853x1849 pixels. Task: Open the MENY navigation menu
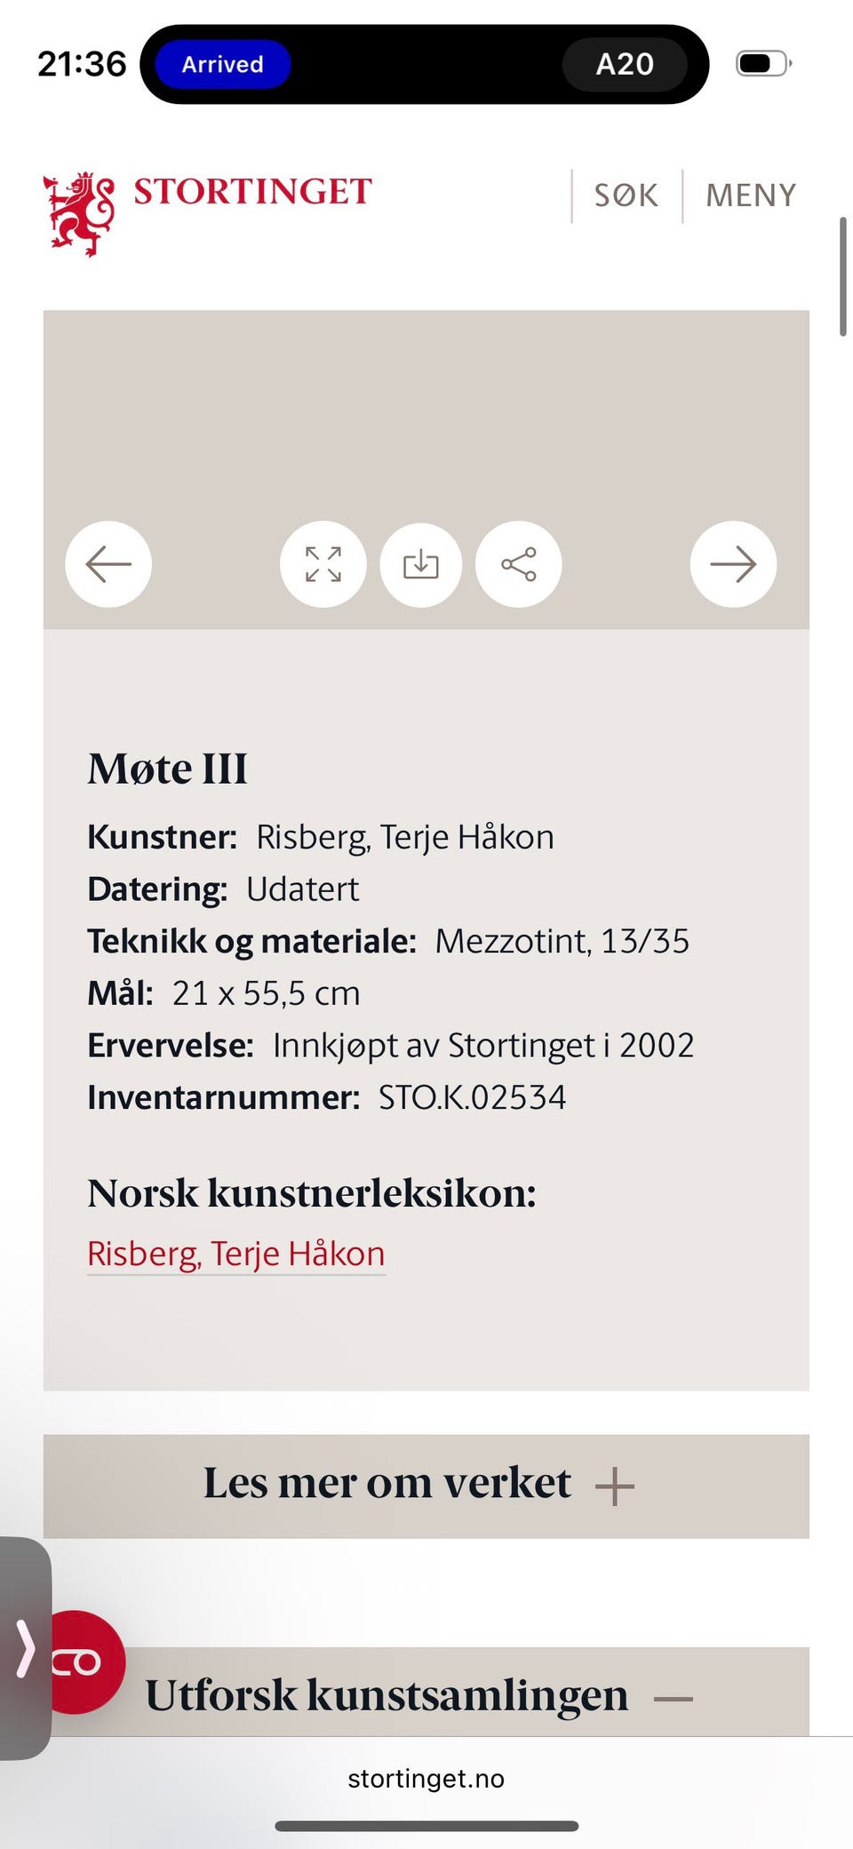coord(751,195)
